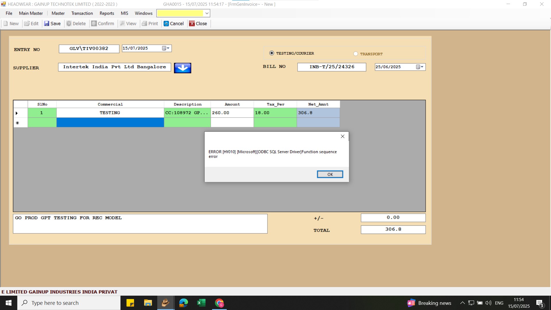Viewport: 551px width, 310px height.
Task: Click the Print toolbar icon
Action: (x=144, y=24)
